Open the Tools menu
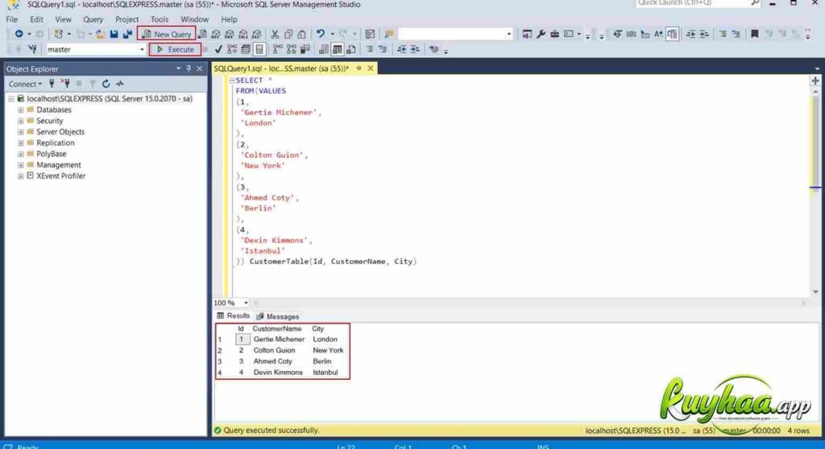This screenshot has width=825, height=449. point(160,19)
